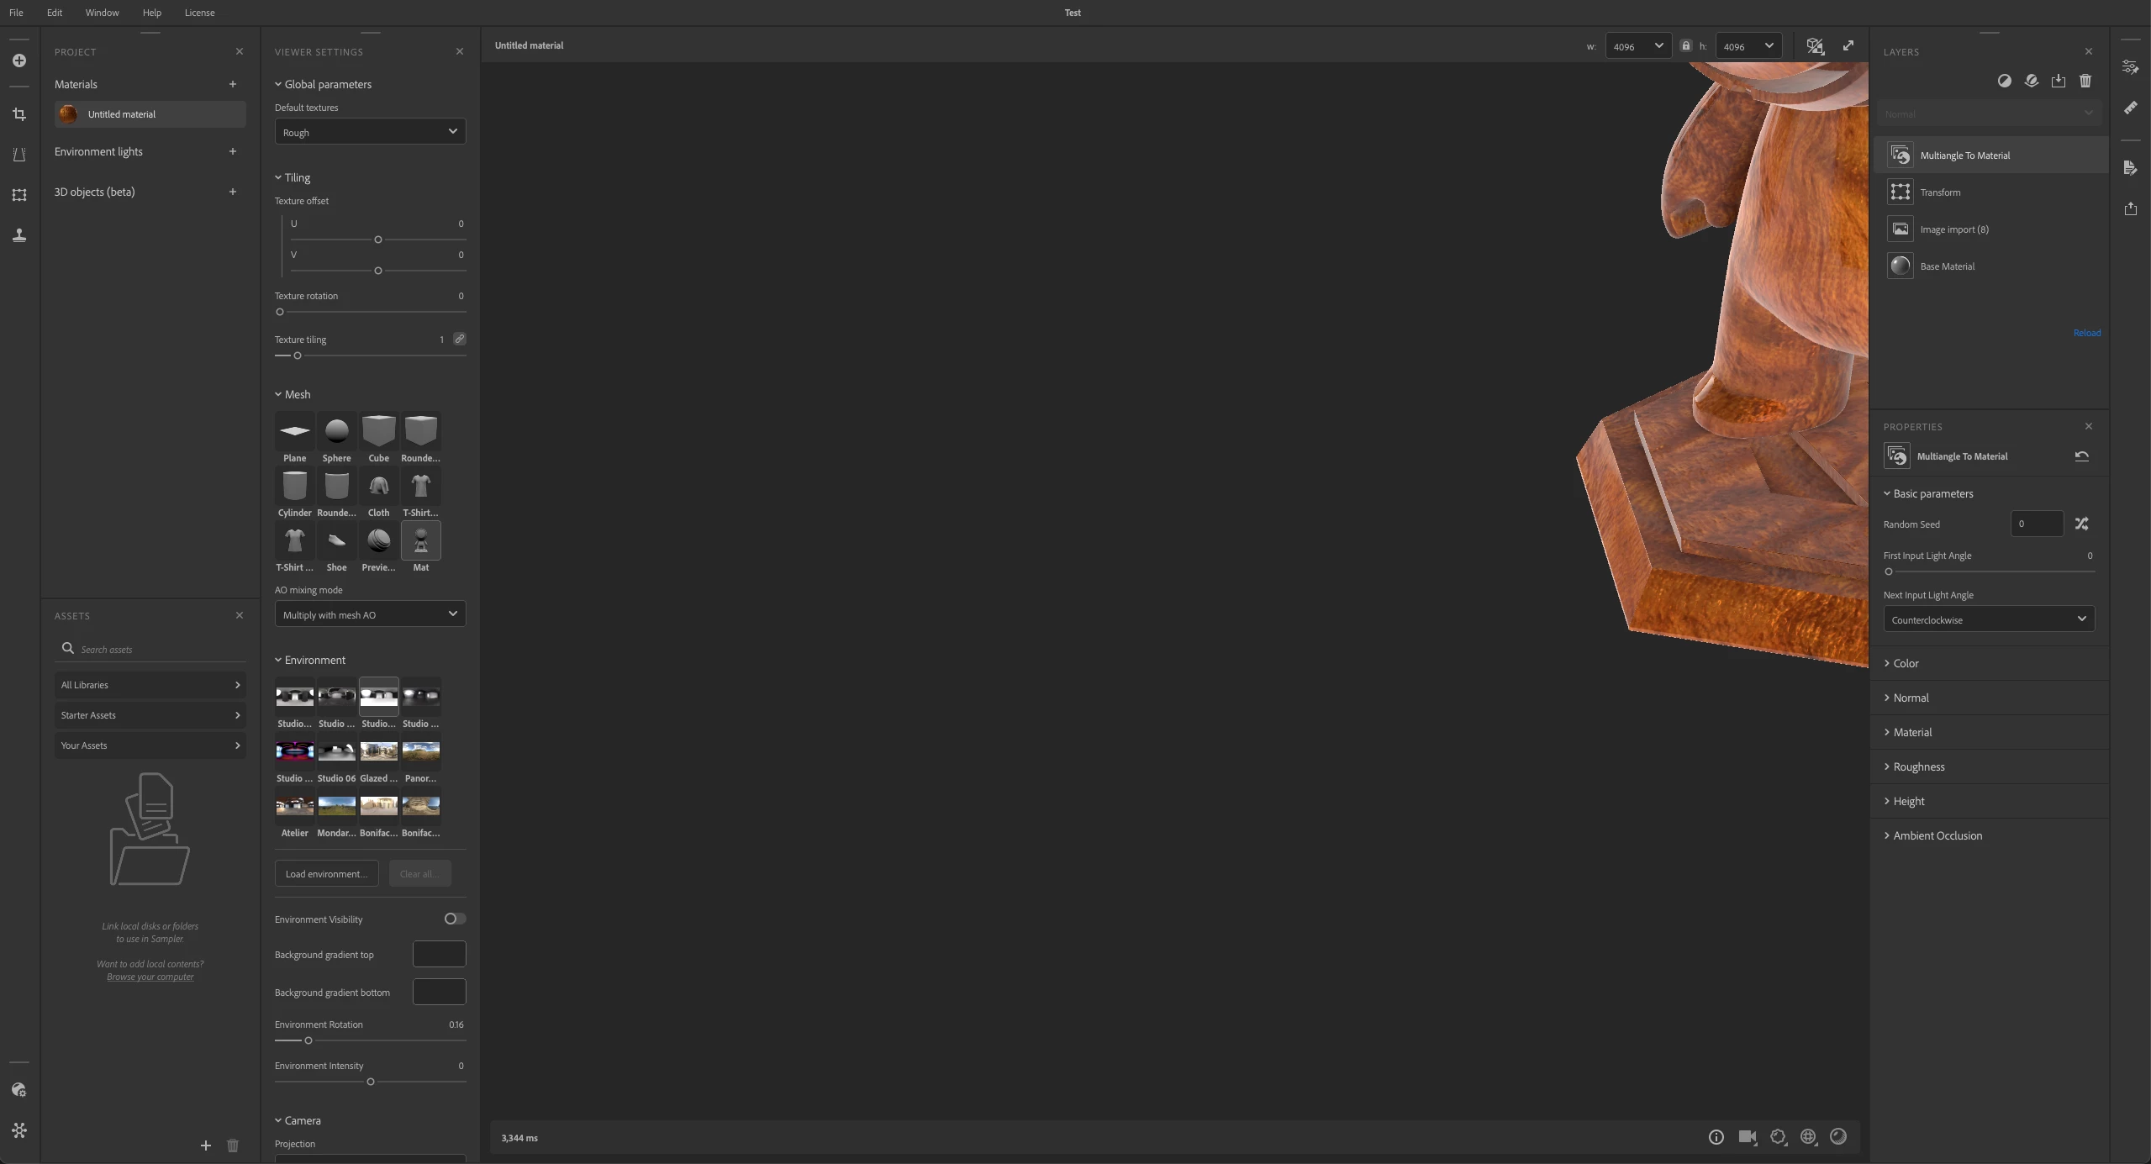The width and height of the screenshot is (2151, 1164).
Task: Open viewport info icon
Action: 1716,1137
